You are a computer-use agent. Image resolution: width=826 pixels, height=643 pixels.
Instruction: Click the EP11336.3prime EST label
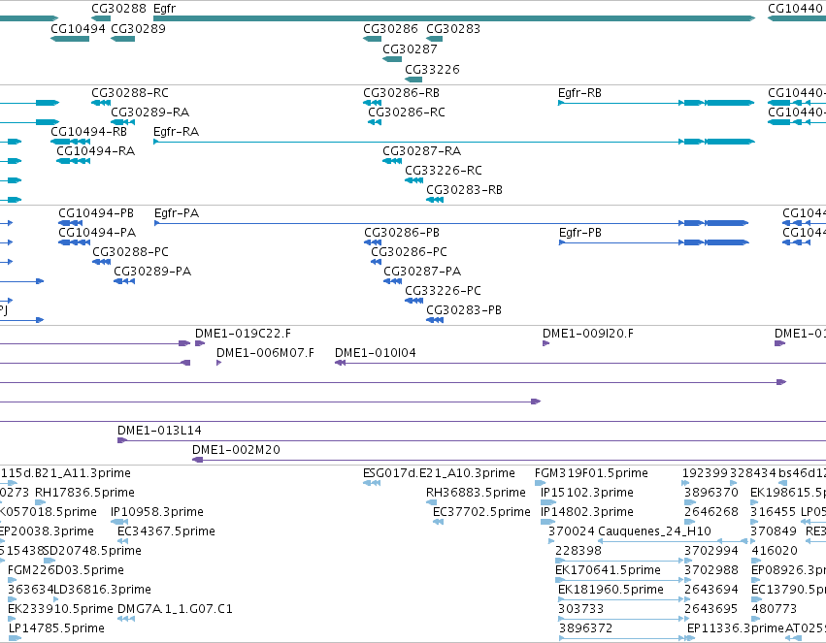pos(736,628)
